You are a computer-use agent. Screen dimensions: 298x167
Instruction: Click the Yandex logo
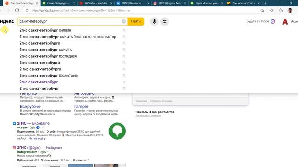pyautogui.click(x=7, y=21)
